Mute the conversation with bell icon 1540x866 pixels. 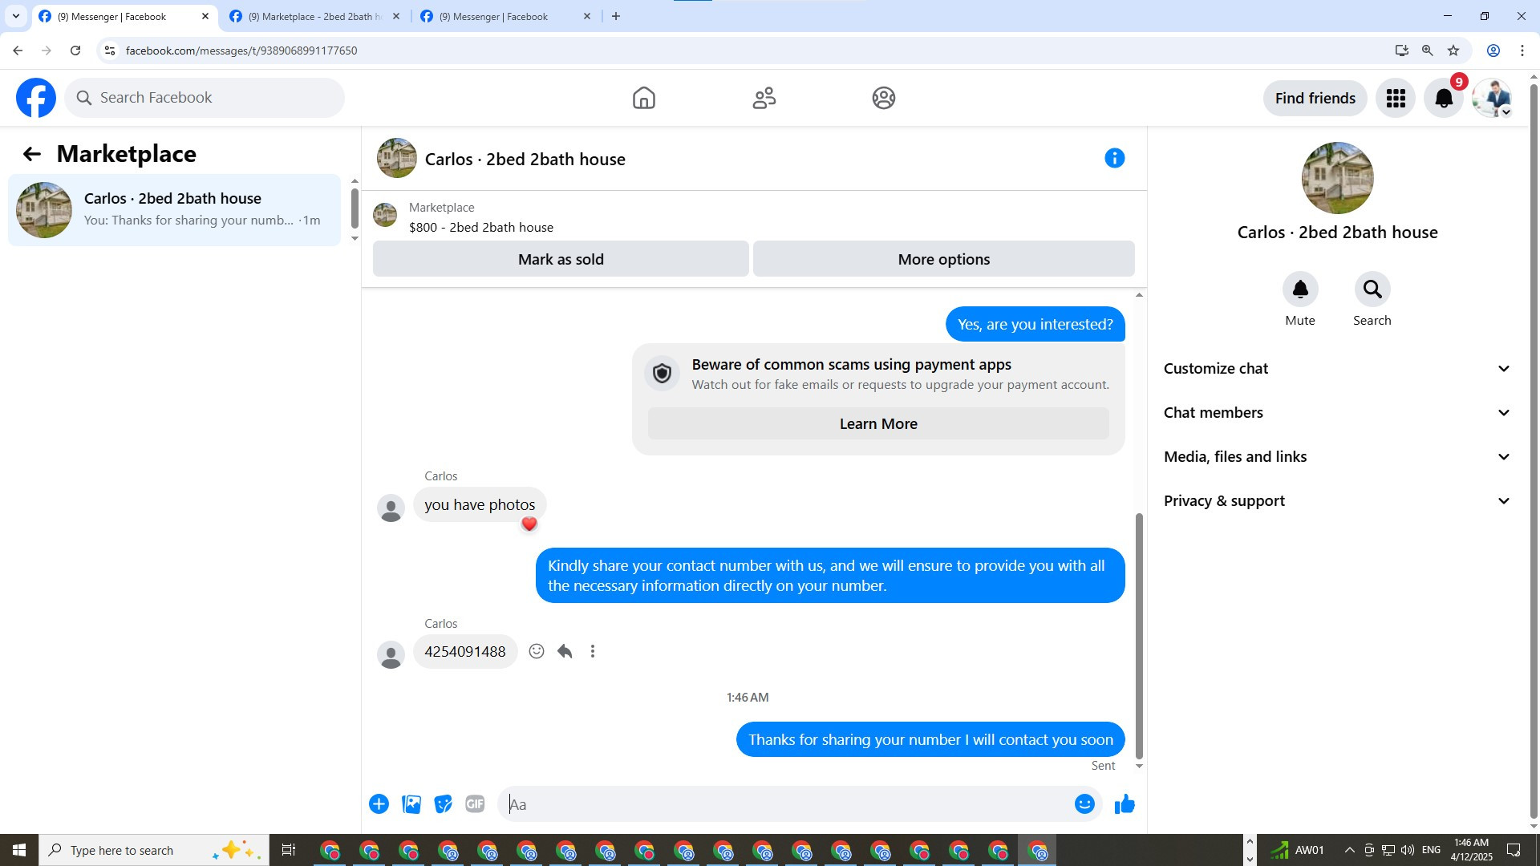tap(1300, 289)
